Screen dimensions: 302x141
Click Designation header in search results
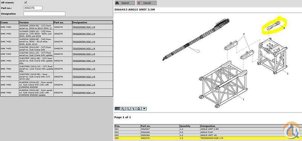tap(92, 23)
